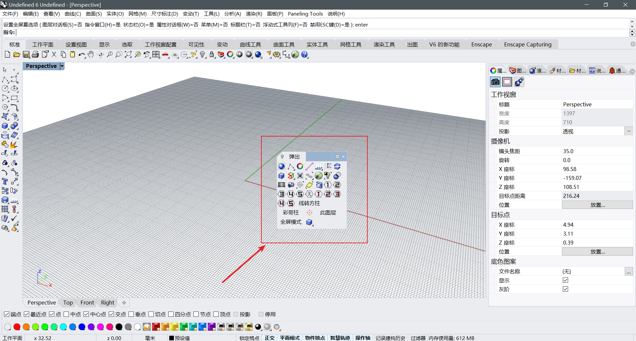This screenshot has width=636, height=341.
Task: Toggle the 端点 osnap checkbox
Action: coord(7,314)
